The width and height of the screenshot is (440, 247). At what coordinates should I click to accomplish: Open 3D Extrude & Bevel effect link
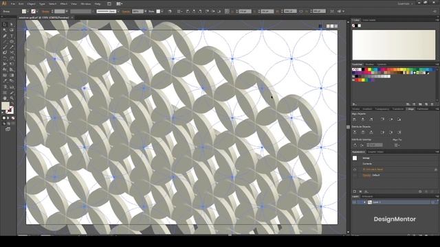pyautogui.click(x=373, y=169)
